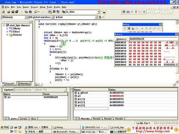179x134 pixels.
Task: Open the Sort member combo dropdown
Action: coord(96,17)
